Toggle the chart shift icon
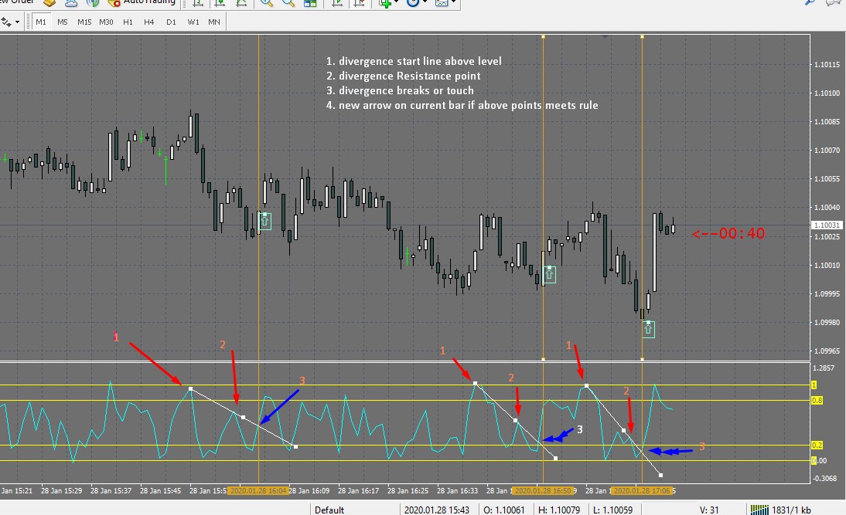Viewport: 846px width, 515px height. click(x=360, y=2)
